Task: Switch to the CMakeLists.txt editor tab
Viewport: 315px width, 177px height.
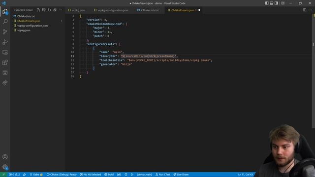Action: click(148, 10)
